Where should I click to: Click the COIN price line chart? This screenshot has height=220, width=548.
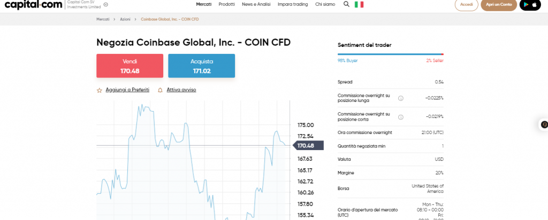[x=193, y=160]
